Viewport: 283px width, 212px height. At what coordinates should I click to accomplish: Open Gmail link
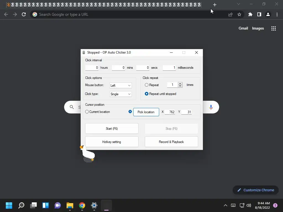[x=243, y=28]
